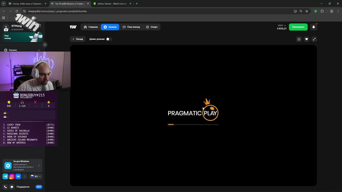The height and width of the screenshot is (192, 342).
Task: Click the 24/7 support badge
Action: click(x=39, y=187)
